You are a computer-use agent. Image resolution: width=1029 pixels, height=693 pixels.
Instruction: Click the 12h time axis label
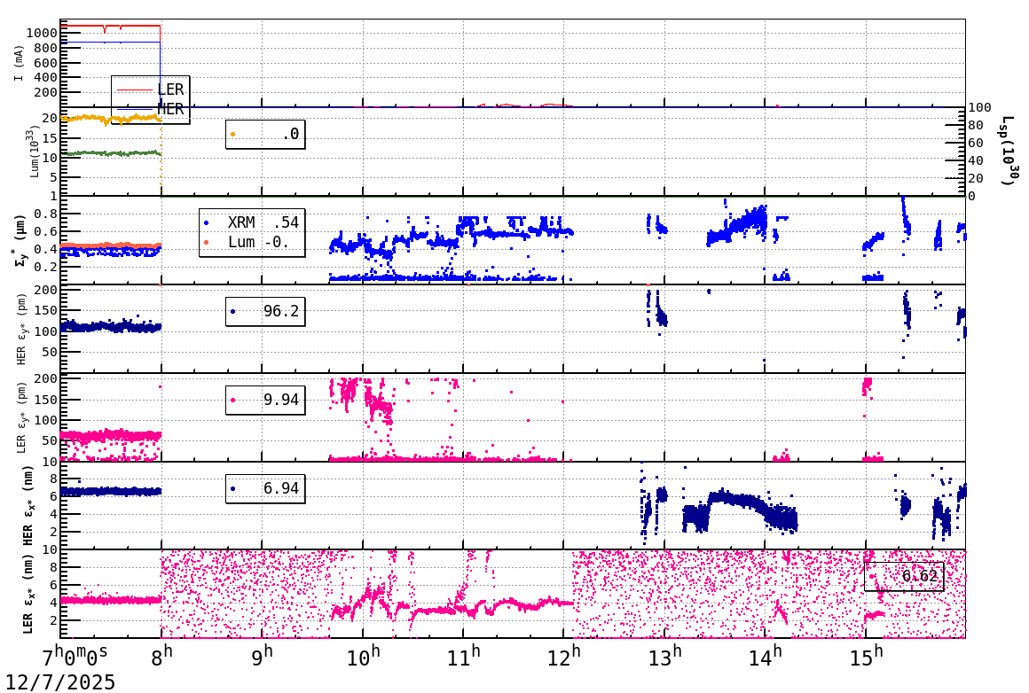pos(563,655)
